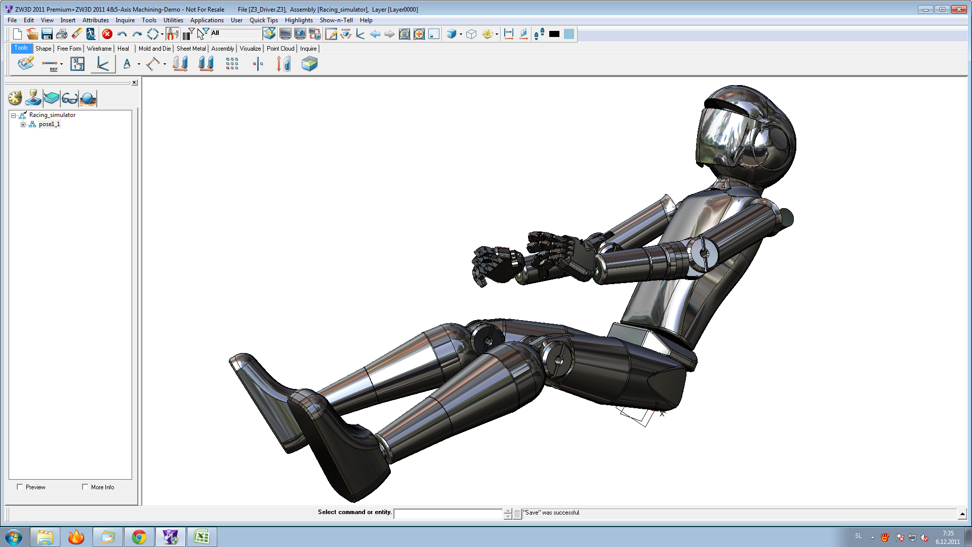Image resolution: width=972 pixels, height=547 pixels.
Task: Select the pose1_1 tree item
Action: (x=49, y=124)
